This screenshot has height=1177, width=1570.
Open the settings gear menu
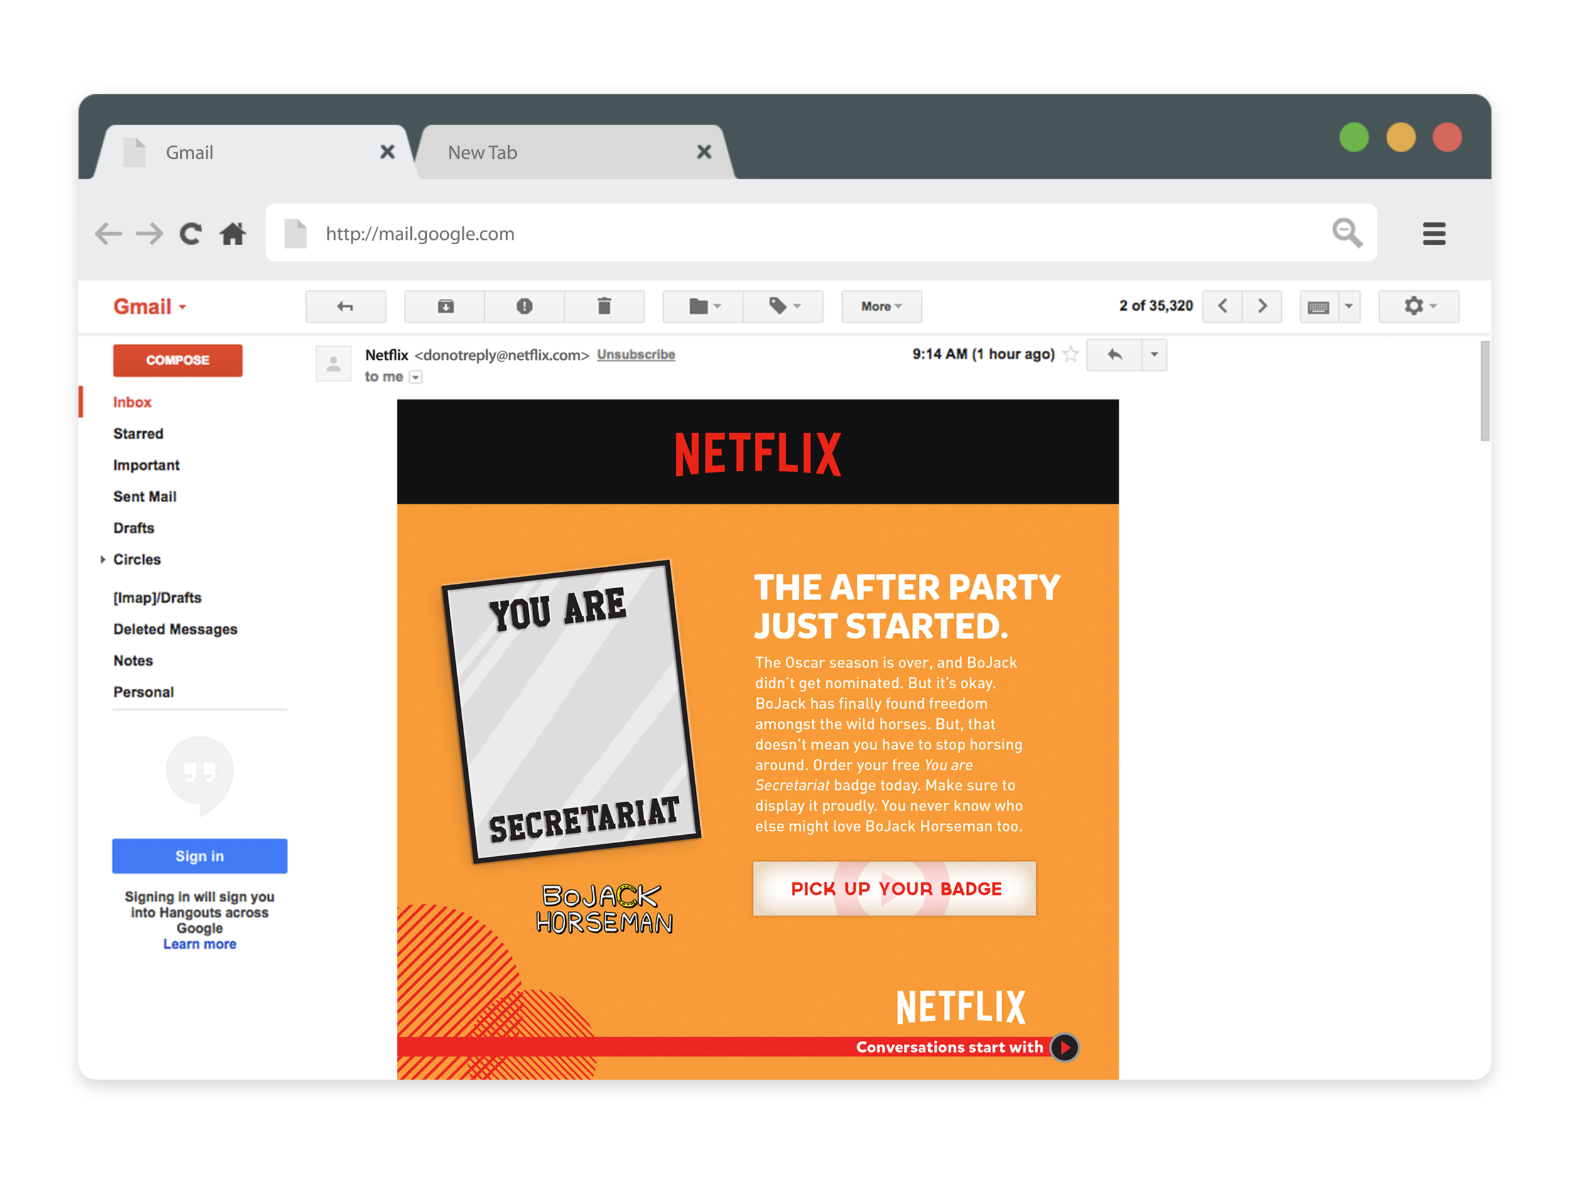click(x=1419, y=306)
